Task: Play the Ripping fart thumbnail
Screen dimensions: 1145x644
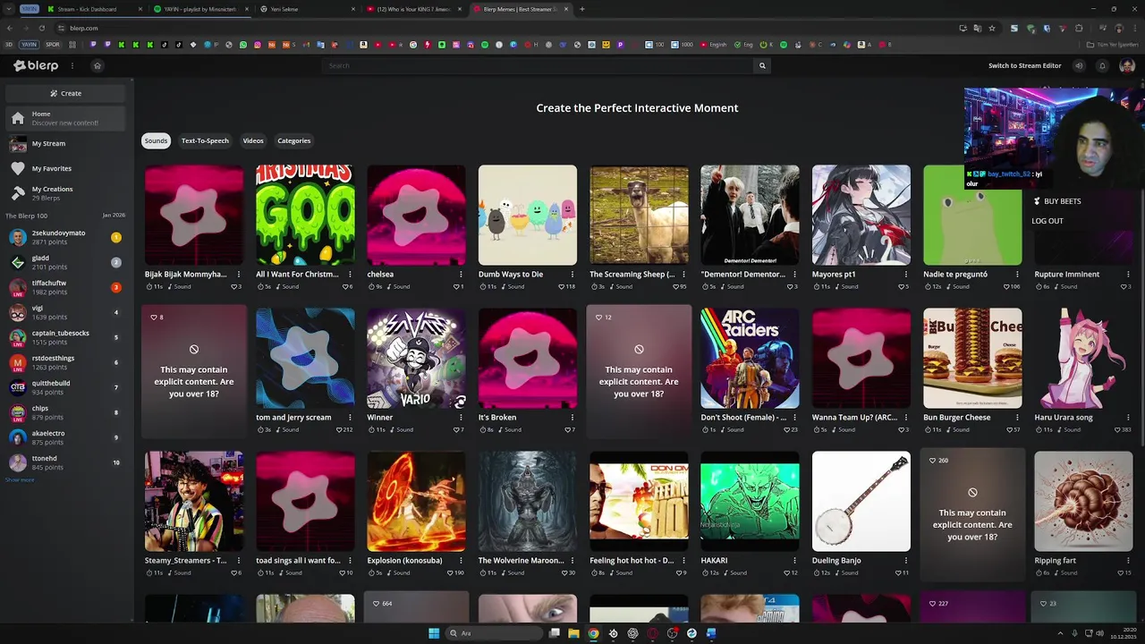Action: click(x=1083, y=501)
